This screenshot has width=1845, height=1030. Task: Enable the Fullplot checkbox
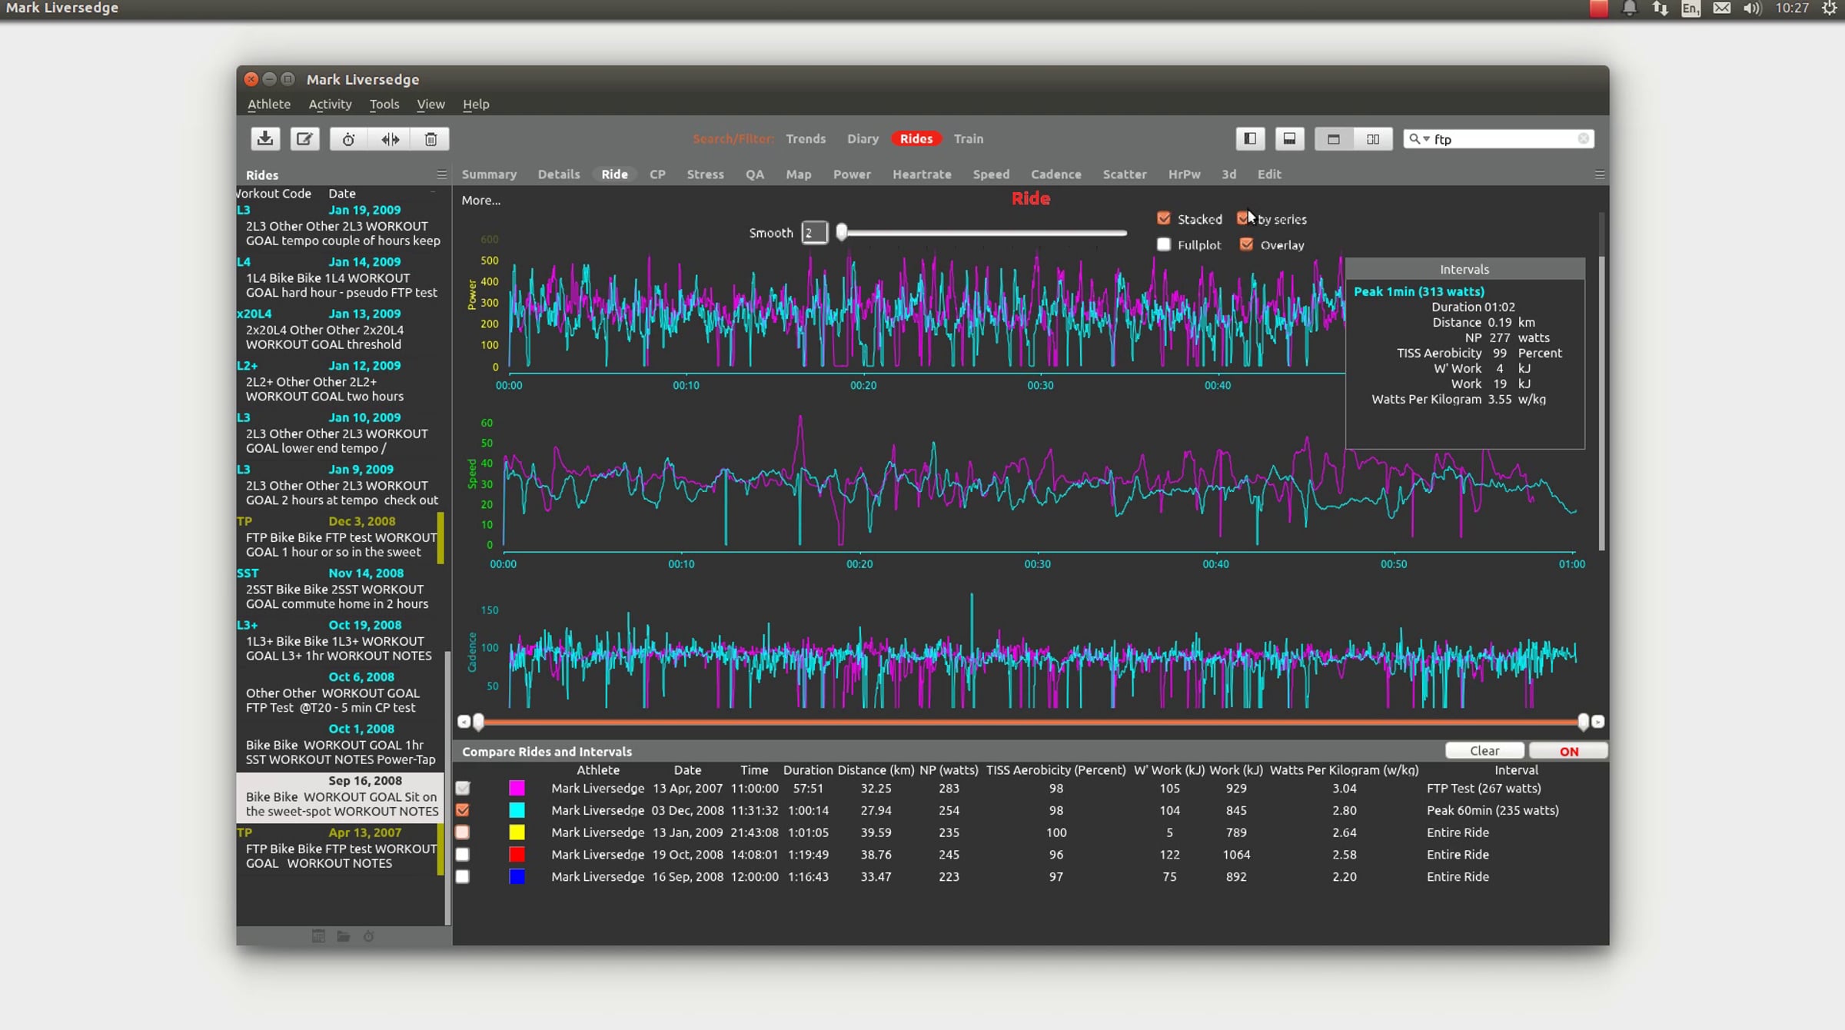[x=1164, y=244]
